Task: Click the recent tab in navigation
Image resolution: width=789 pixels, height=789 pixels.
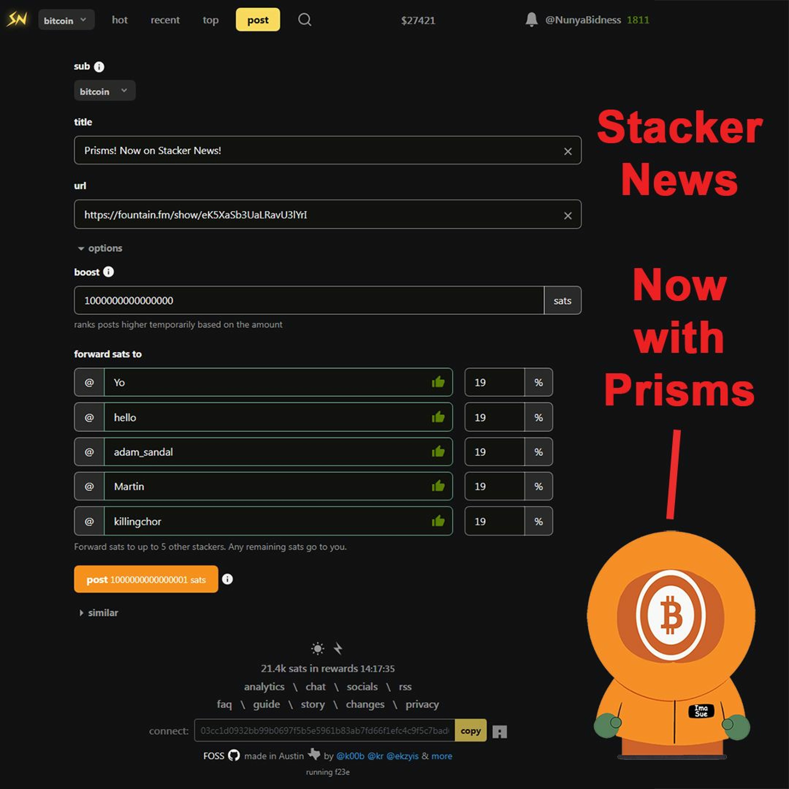Action: (164, 19)
